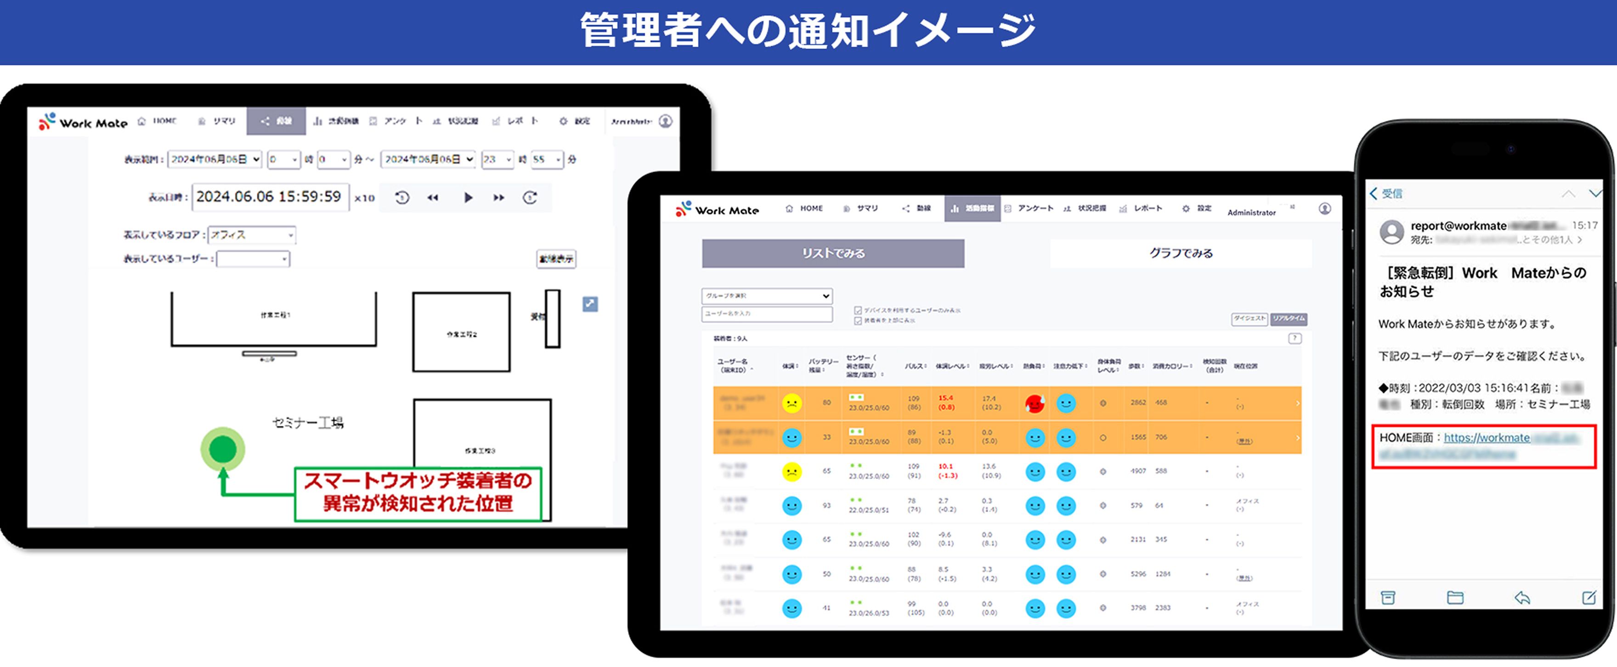Tap the reply arrow icon in phone toolbar
Viewport: 1617px width, 667px height.
point(1522,597)
